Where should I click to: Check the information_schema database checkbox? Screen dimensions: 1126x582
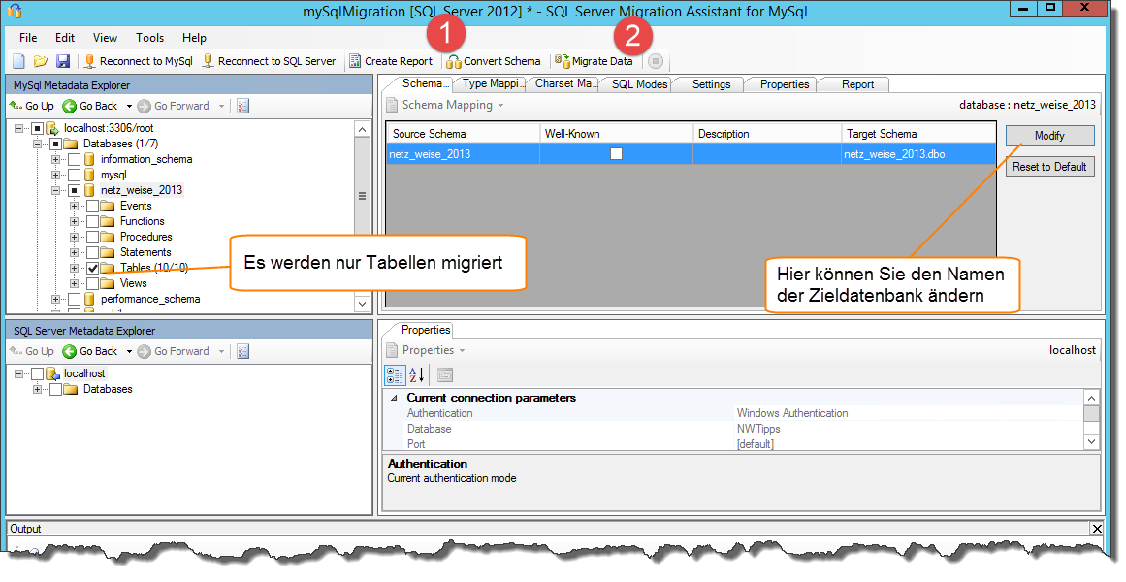tap(75, 159)
